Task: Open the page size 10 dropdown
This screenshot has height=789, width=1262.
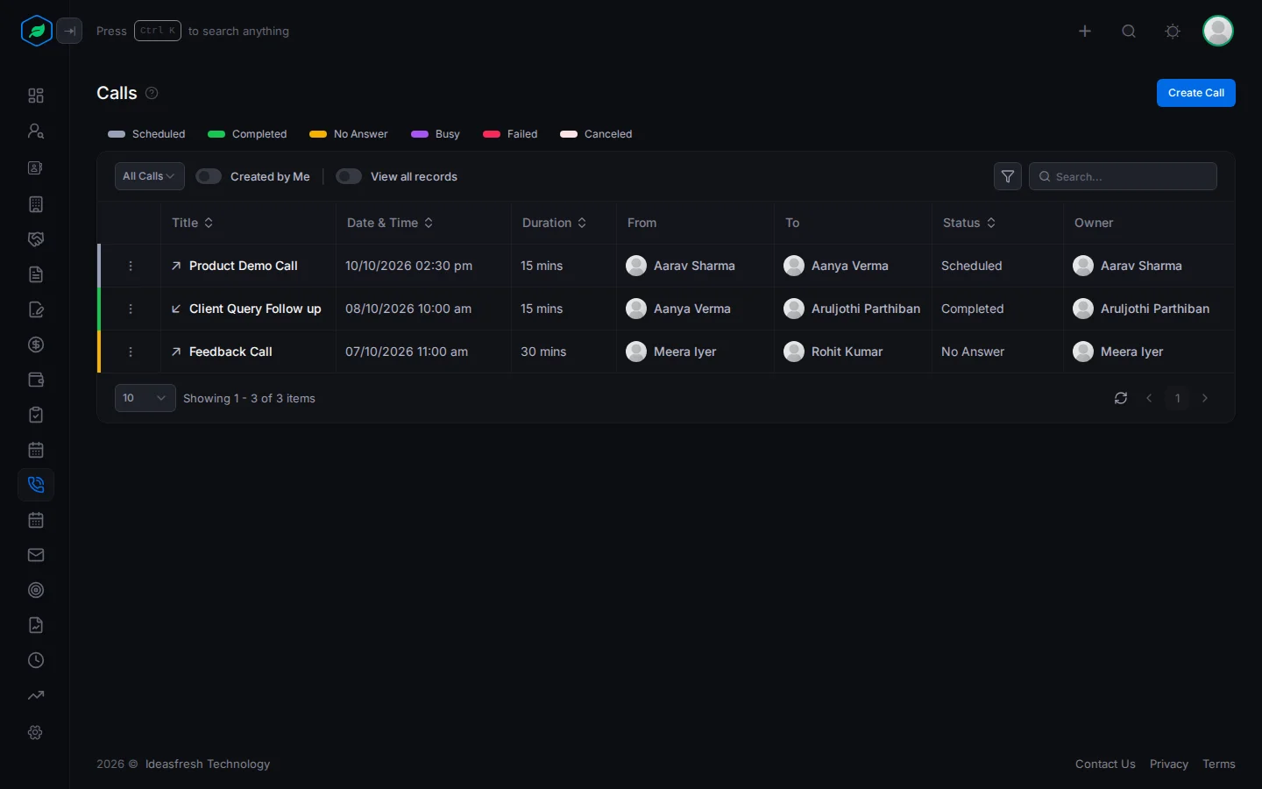Action: click(145, 398)
